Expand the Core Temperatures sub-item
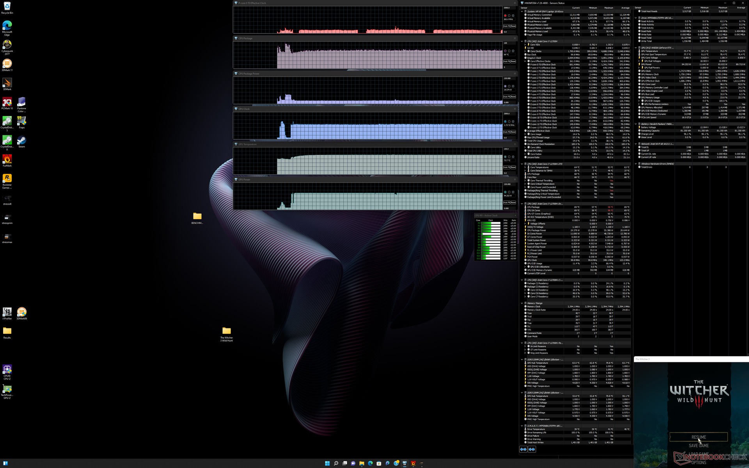This screenshot has height=468, width=749. pos(525,167)
